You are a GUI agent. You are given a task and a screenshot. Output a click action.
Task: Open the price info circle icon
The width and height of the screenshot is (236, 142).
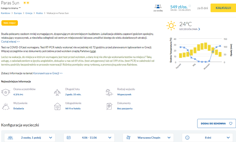(190, 6)
